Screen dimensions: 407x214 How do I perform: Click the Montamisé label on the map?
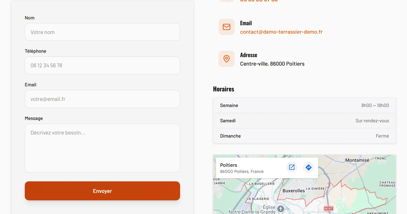coord(357,160)
